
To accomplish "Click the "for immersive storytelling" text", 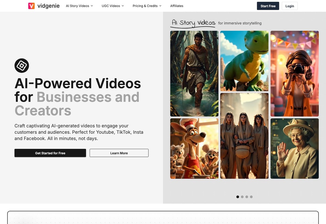I will click(240, 23).
